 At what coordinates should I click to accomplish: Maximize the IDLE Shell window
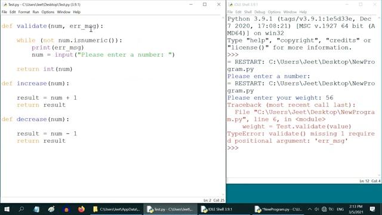361,4
